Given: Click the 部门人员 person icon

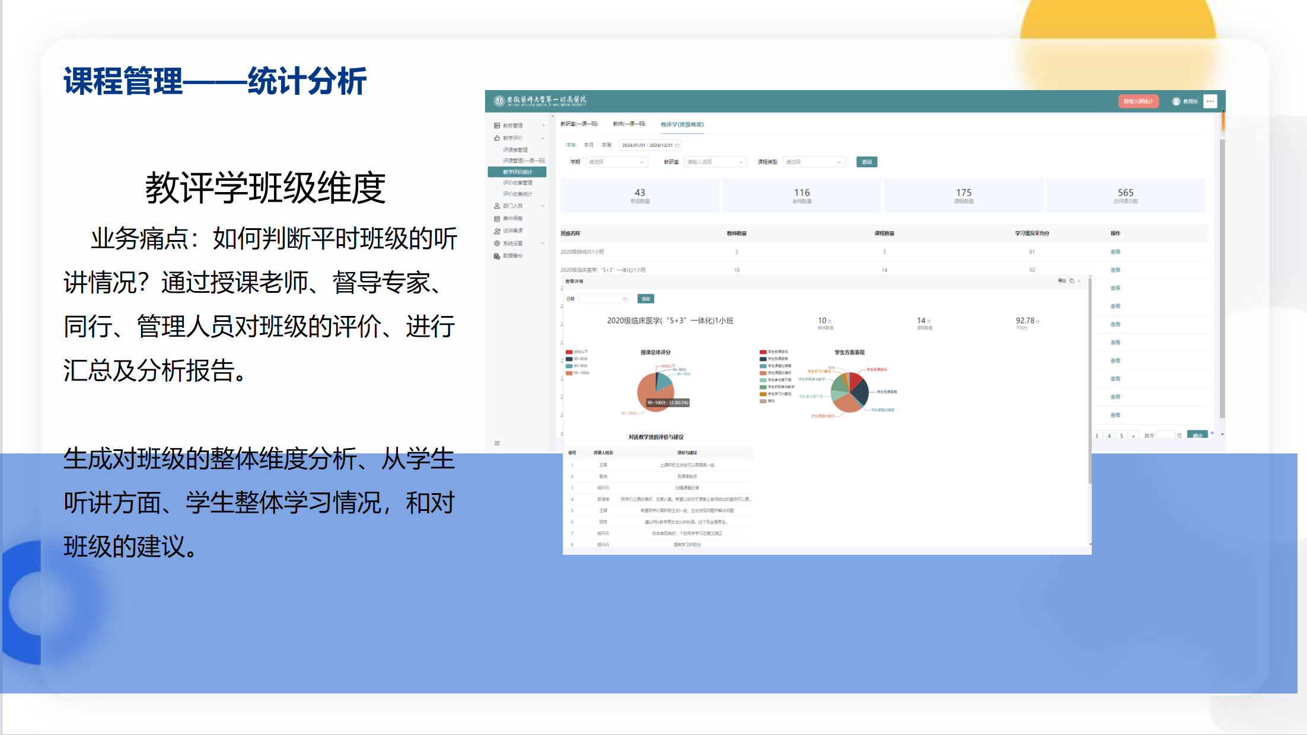Looking at the screenshot, I should point(497,206).
